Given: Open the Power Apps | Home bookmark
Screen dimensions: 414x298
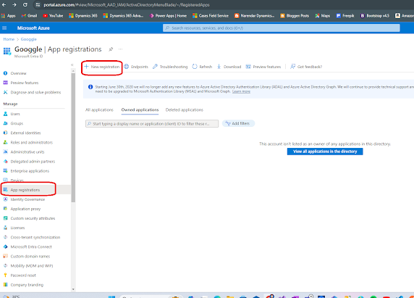Looking at the screenshot, I should click(168, 16).
